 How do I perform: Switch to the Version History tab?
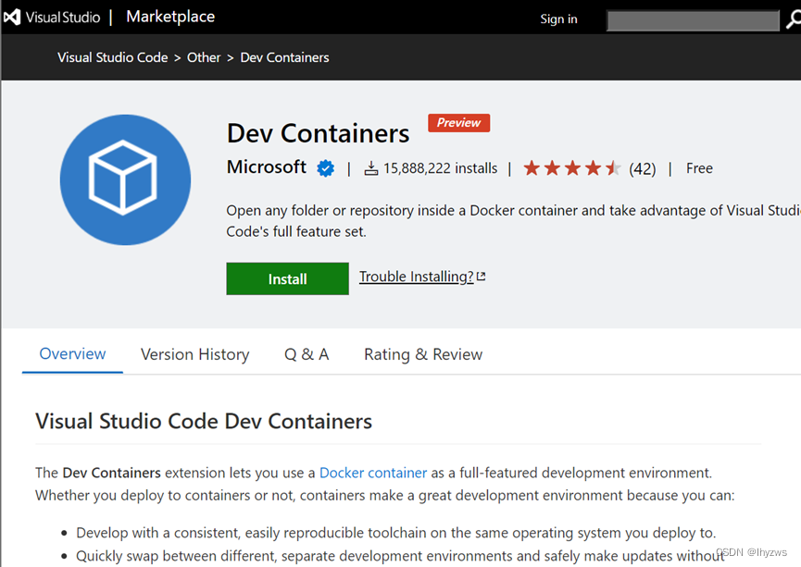195,354
